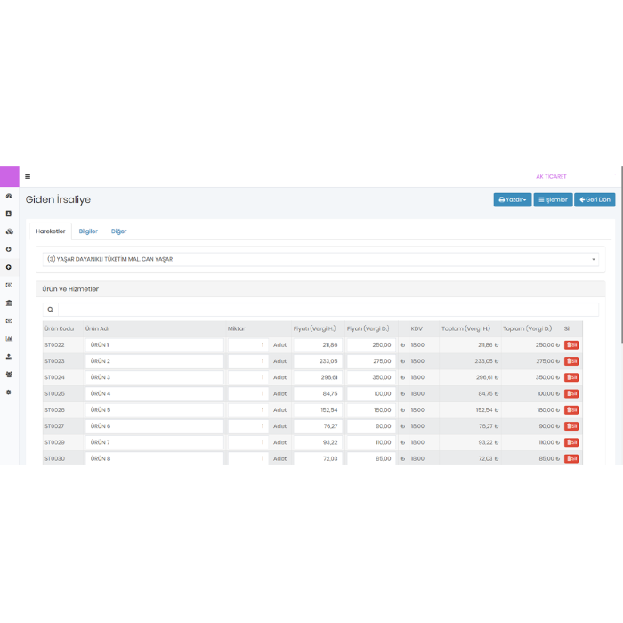Click the Miktar quantity field of ST0025
This screenshot has width=623, height=623.
point(248,393)
